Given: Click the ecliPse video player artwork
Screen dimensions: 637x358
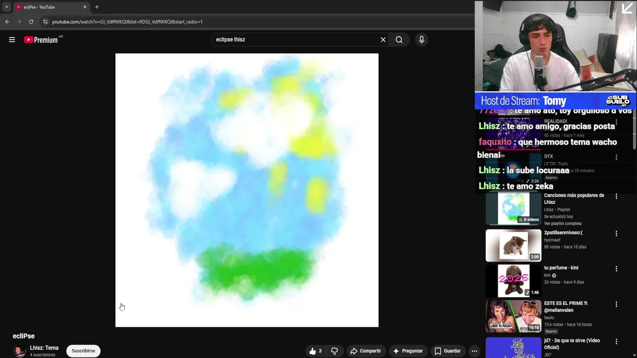Looking at the screenshot, I should (x=247, y=190).
